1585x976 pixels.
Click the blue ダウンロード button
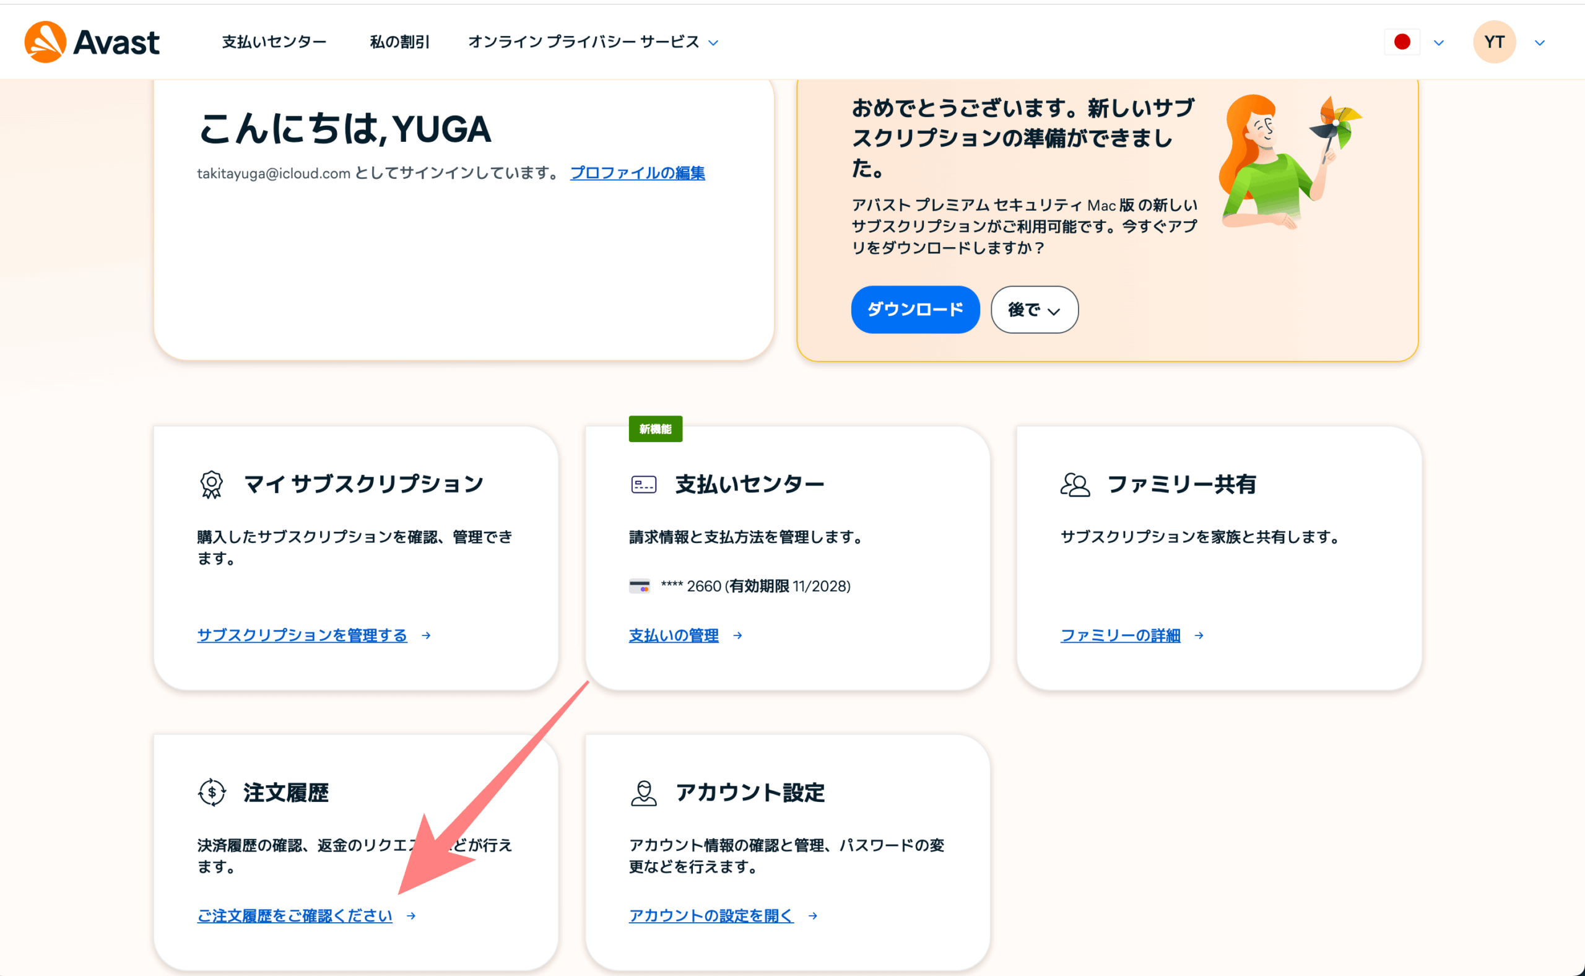915,309
